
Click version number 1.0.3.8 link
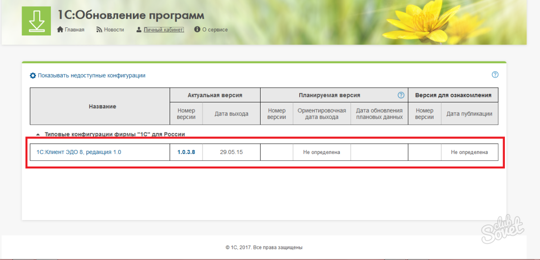(186, 152)
